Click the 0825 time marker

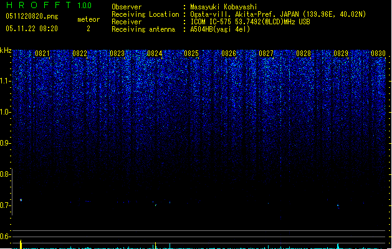(191, 54)
